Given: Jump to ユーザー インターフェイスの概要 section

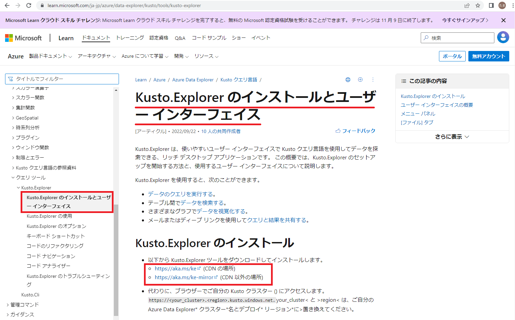Looking at the screenshot, I should pyautogui.click(x=437, y=105).
